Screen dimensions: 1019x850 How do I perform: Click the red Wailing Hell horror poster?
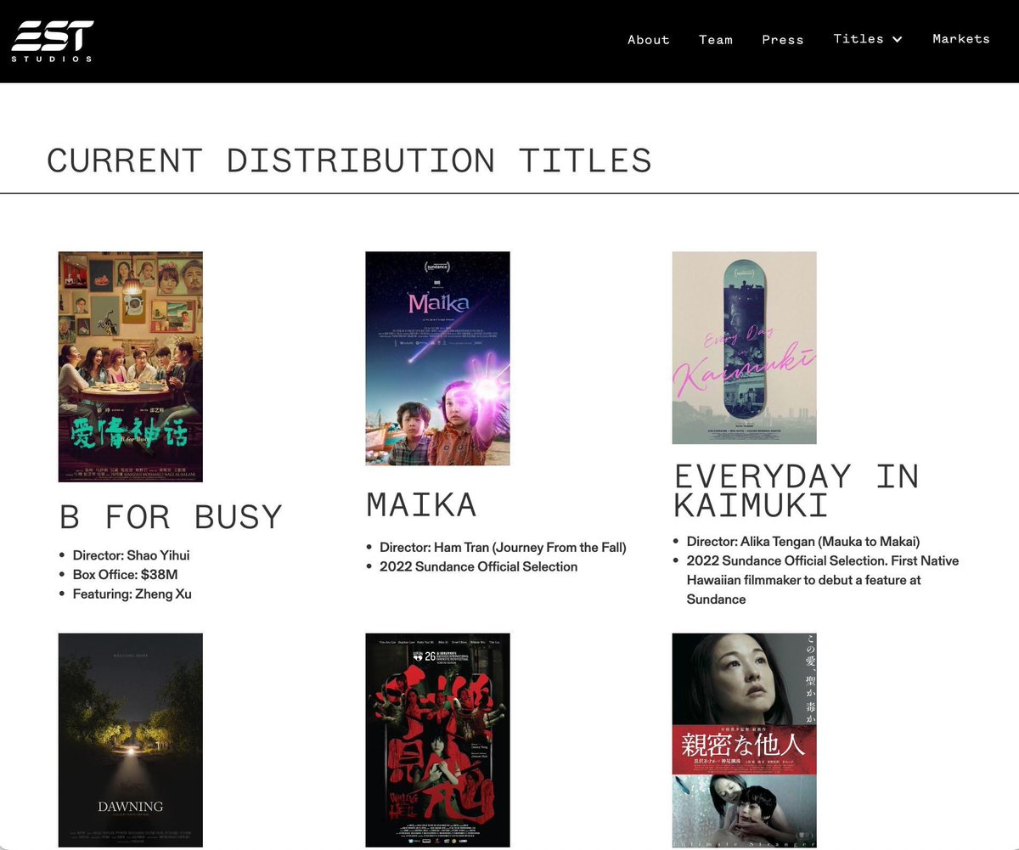[437, 740]
